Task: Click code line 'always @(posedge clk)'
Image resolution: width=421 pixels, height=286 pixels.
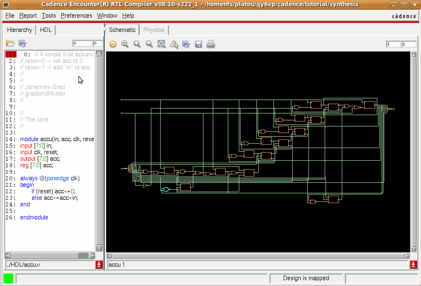Action: pyautogui.click(x=50, y=178)
